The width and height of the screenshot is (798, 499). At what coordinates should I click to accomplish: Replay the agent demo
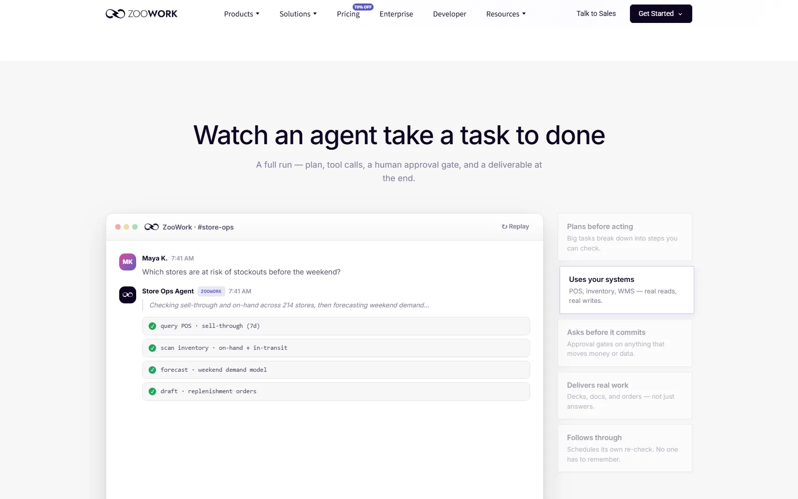(516, 227)
